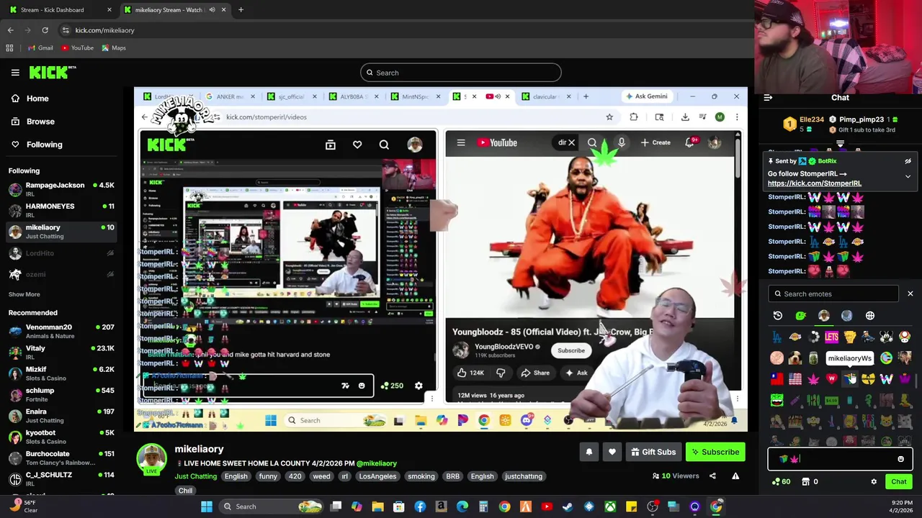
Task: Open Mizkif recommended channel
Action: pos(61,373)
